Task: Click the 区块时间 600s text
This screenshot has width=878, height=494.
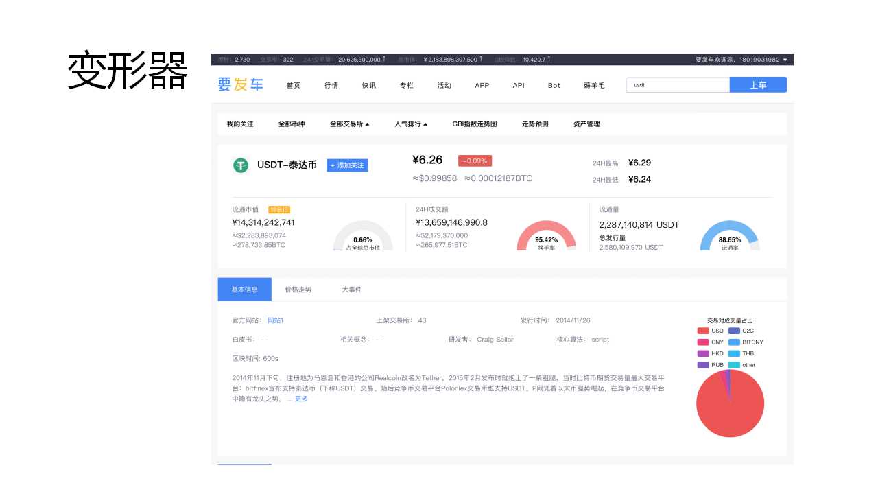Action: 255,358
